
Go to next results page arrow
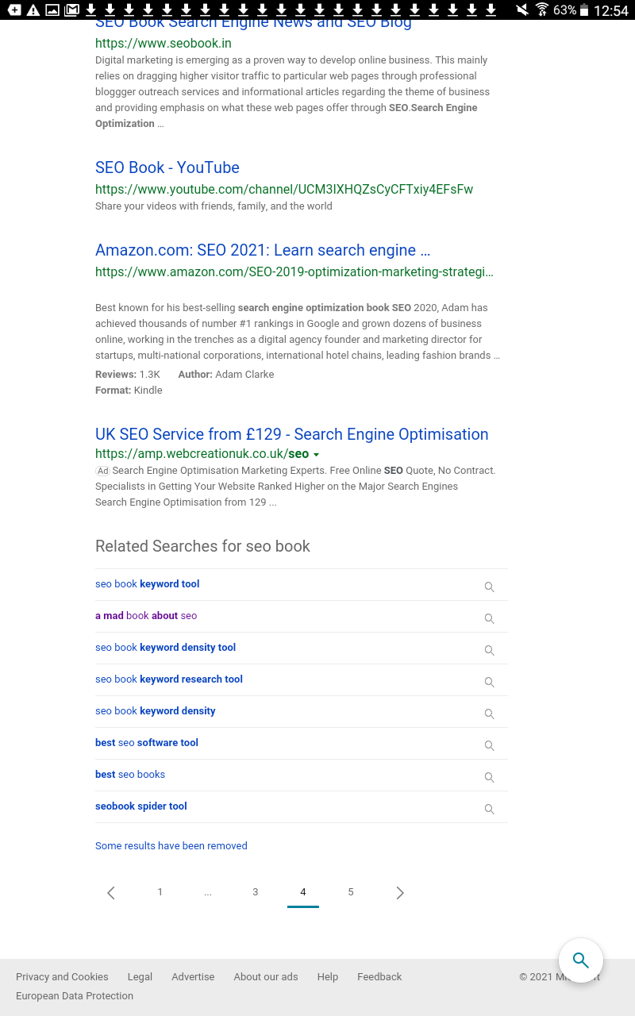coord(400,893)
